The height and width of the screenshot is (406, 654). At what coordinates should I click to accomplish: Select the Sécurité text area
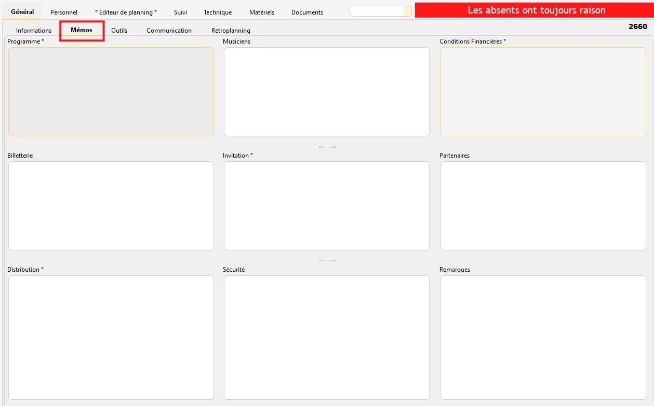tap(326, 337)
